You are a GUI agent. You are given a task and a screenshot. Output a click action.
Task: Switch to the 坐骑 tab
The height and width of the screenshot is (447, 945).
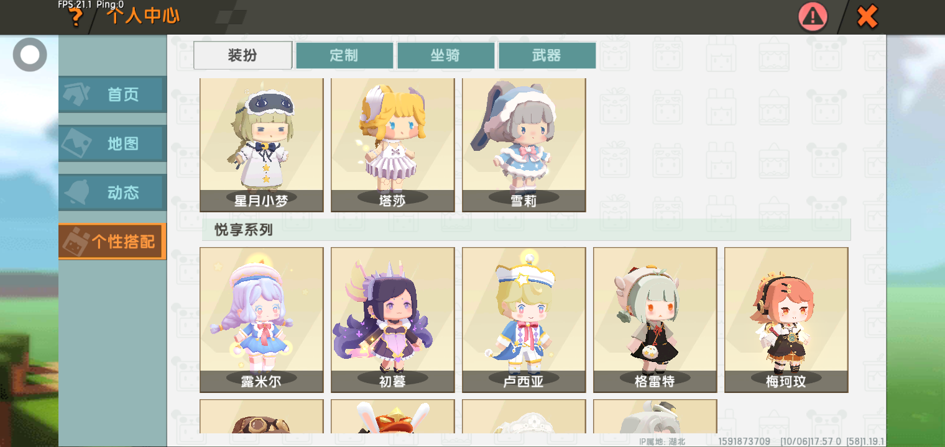[446, 55]
